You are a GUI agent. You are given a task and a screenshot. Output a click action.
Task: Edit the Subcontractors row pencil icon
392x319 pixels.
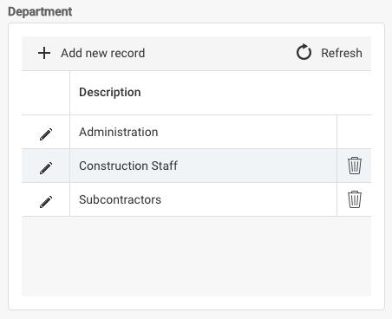tap(46, 202)
